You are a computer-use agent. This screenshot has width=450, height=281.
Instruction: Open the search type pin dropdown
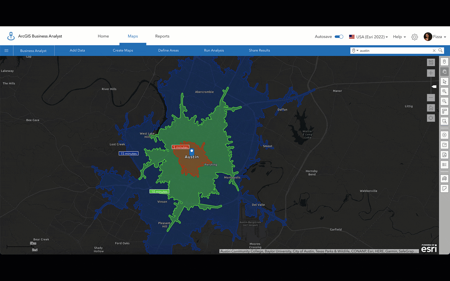355,50
